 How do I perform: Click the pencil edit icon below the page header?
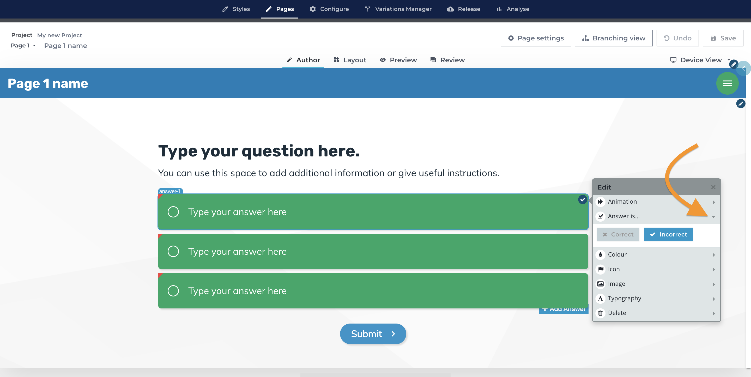[x=741, y=104]
